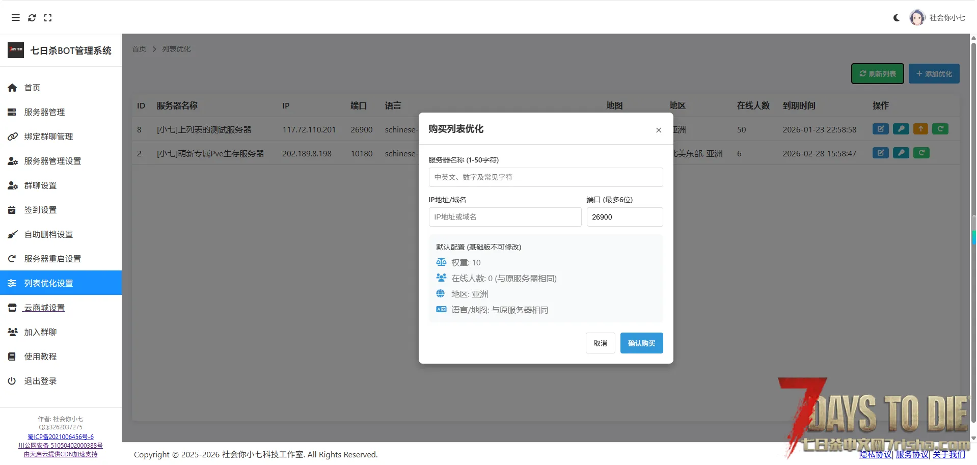Screen dimensions: 977x465
Task: Go to 首页 home in sidebar
Action: [33, 88]
